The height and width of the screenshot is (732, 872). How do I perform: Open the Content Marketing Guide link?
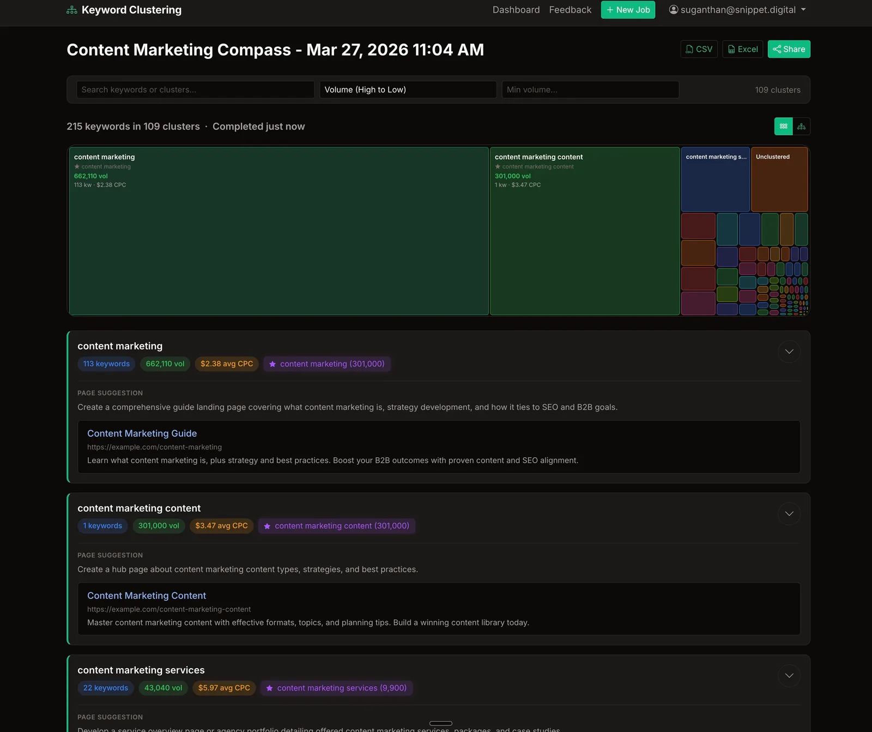click(142, 433)
